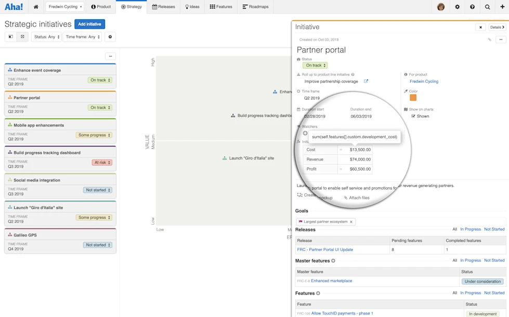Click the Aha! home icon

[35, 7]
